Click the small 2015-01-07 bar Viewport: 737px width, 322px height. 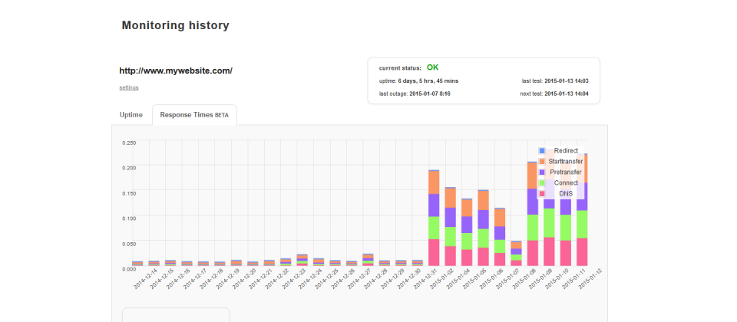click(516, 254)
